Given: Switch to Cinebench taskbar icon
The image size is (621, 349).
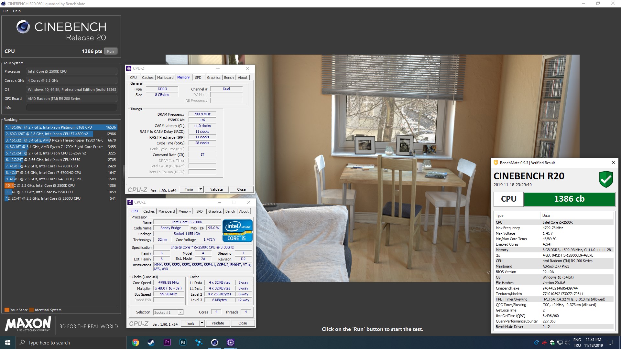Looking at the screenshot, I should (x=214, y=343).
